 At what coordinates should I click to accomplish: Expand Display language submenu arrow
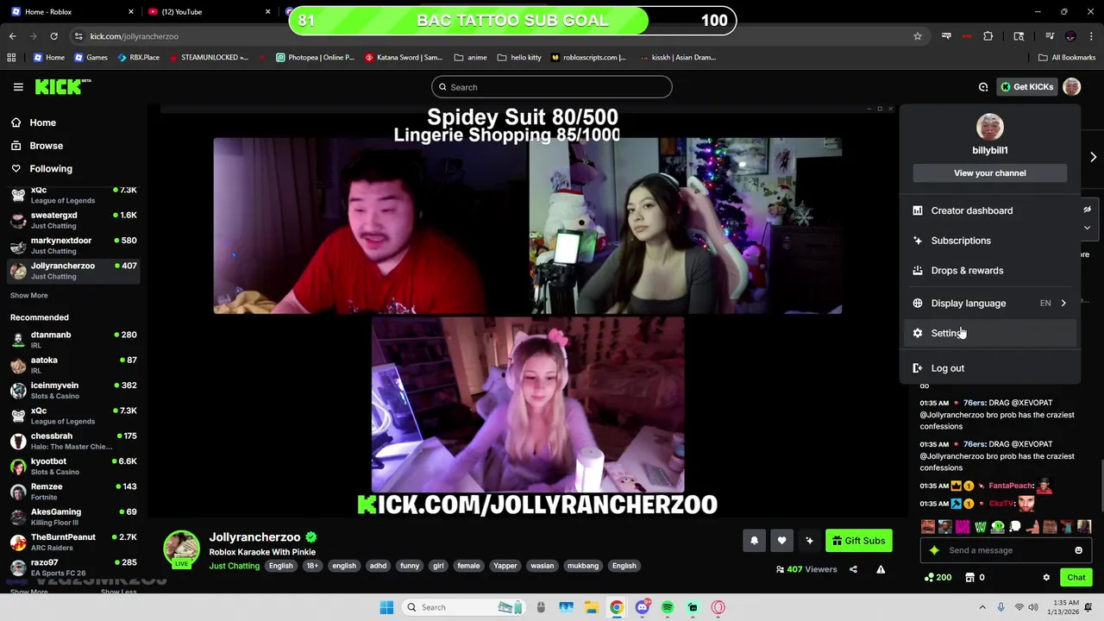(1063, 304)
